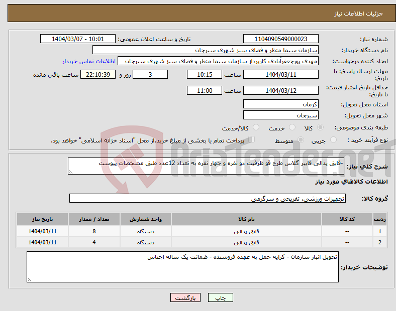Click دستگاه unit in row 1
The image size is (396, 311).
(145, 231)
